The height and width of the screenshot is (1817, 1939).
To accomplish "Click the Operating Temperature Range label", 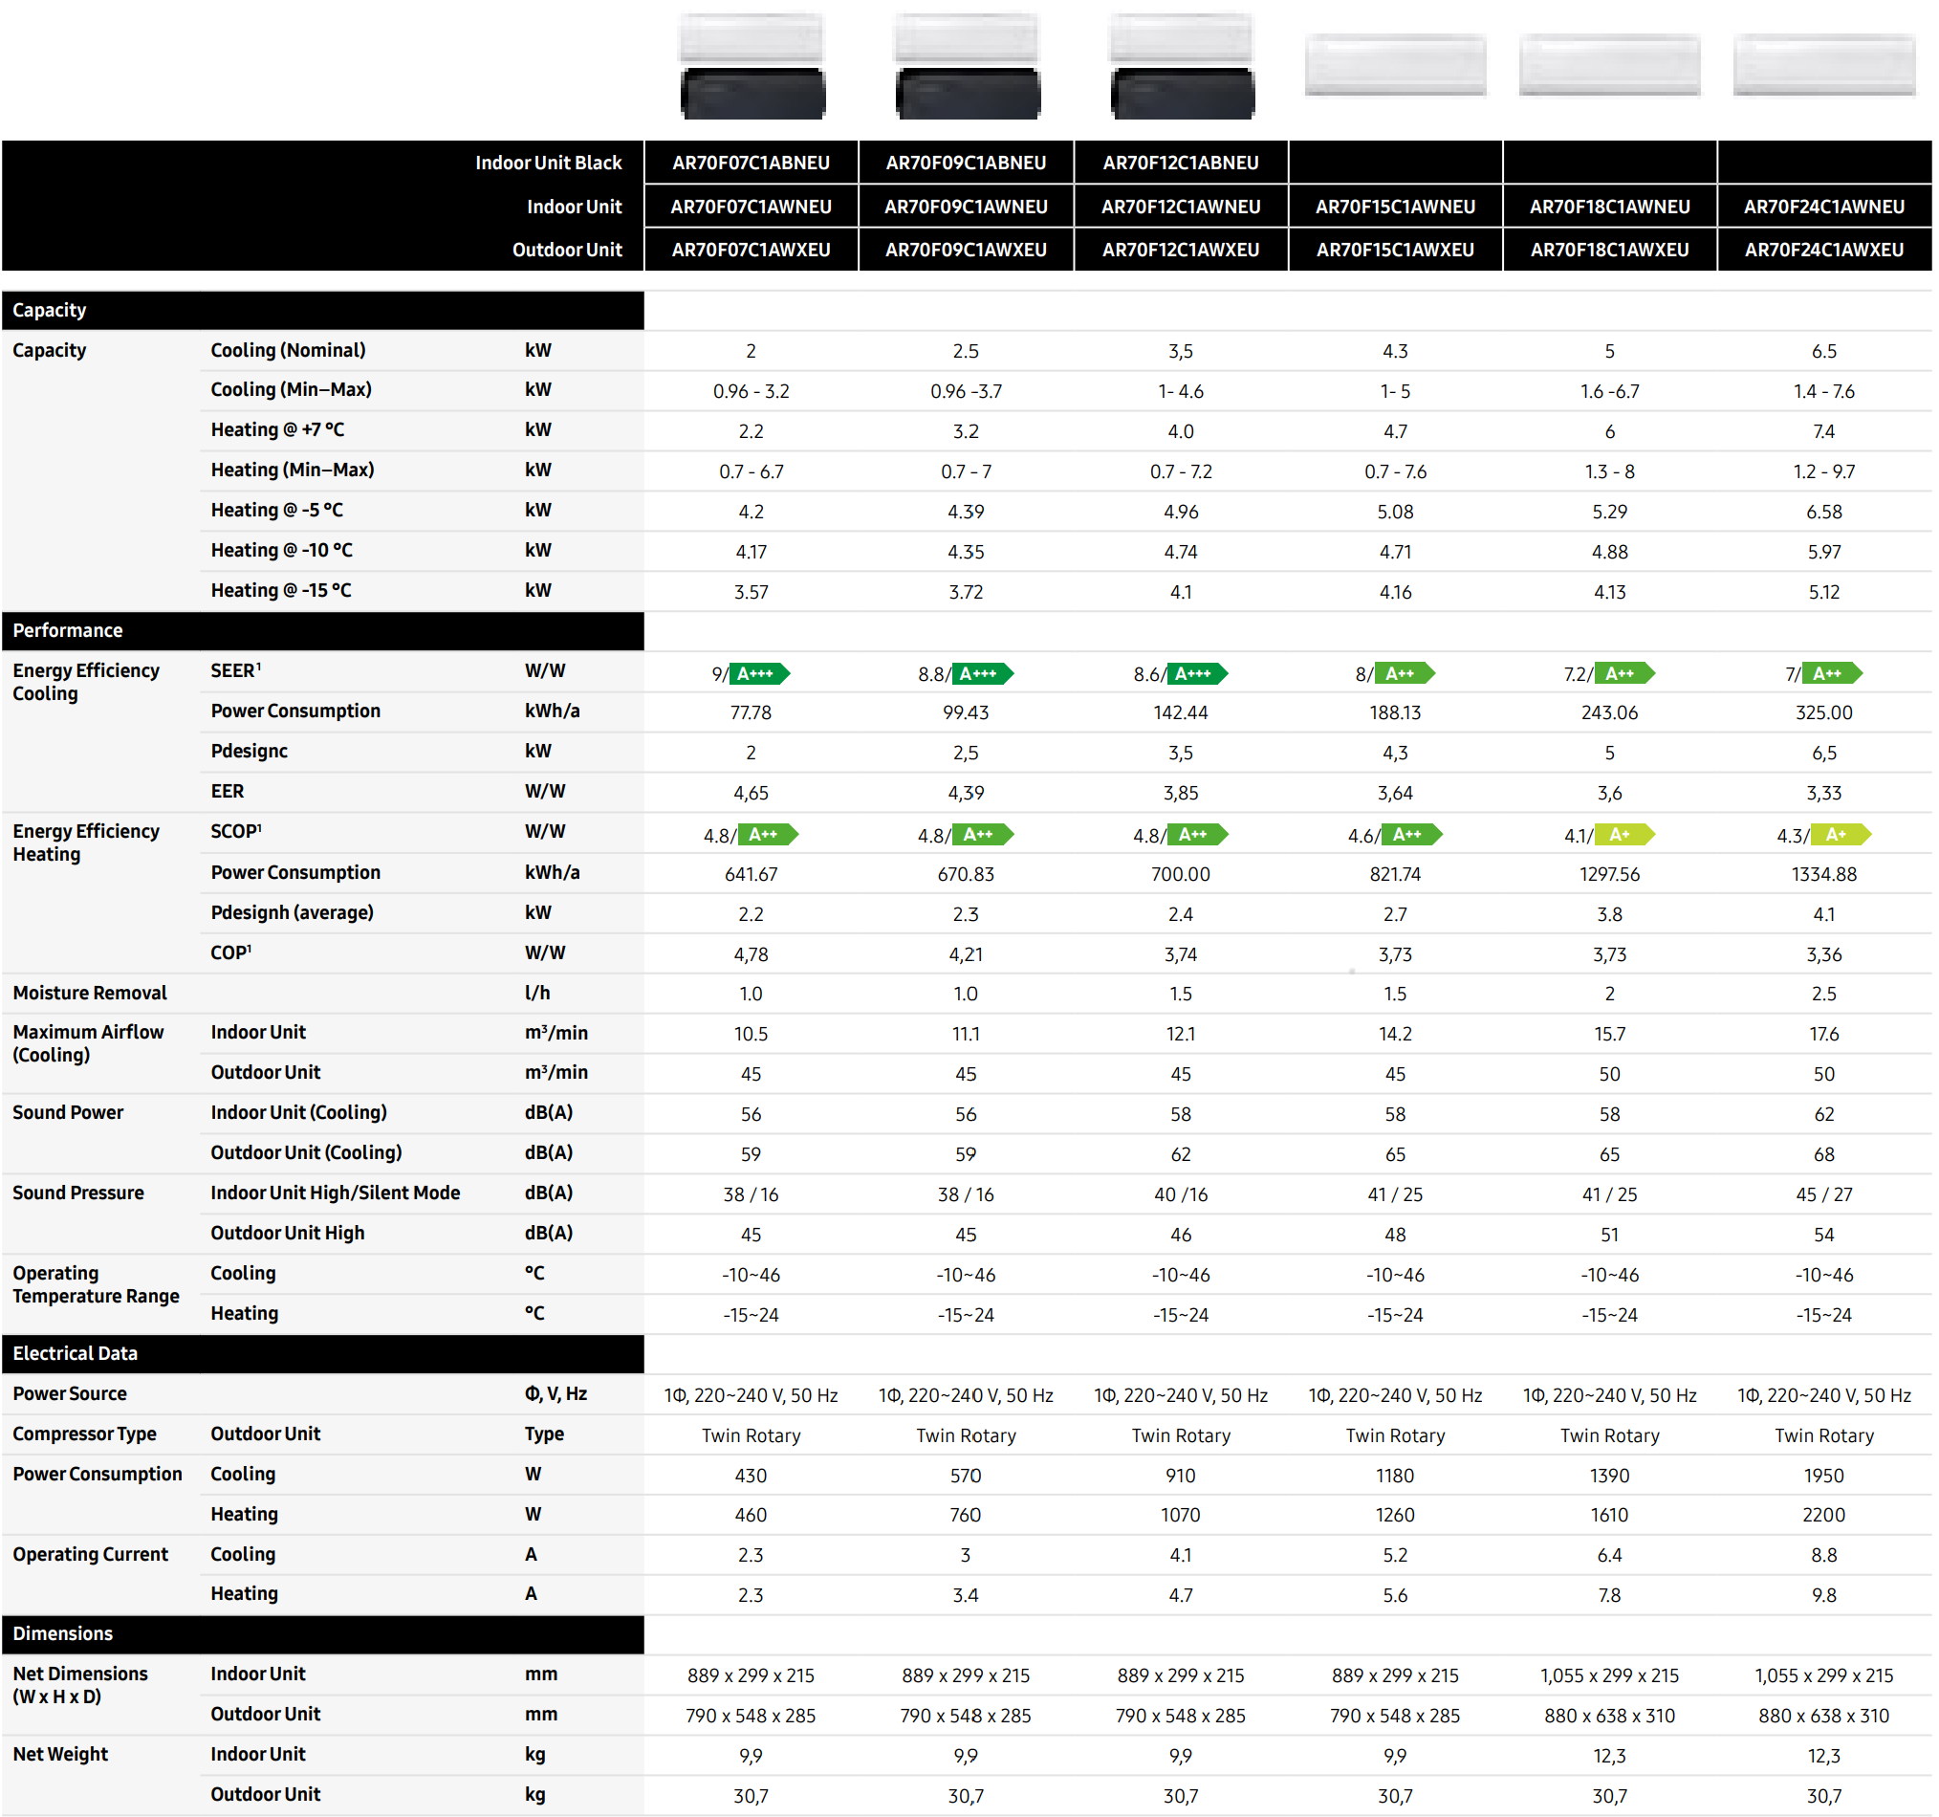I will coord(96,1284).
